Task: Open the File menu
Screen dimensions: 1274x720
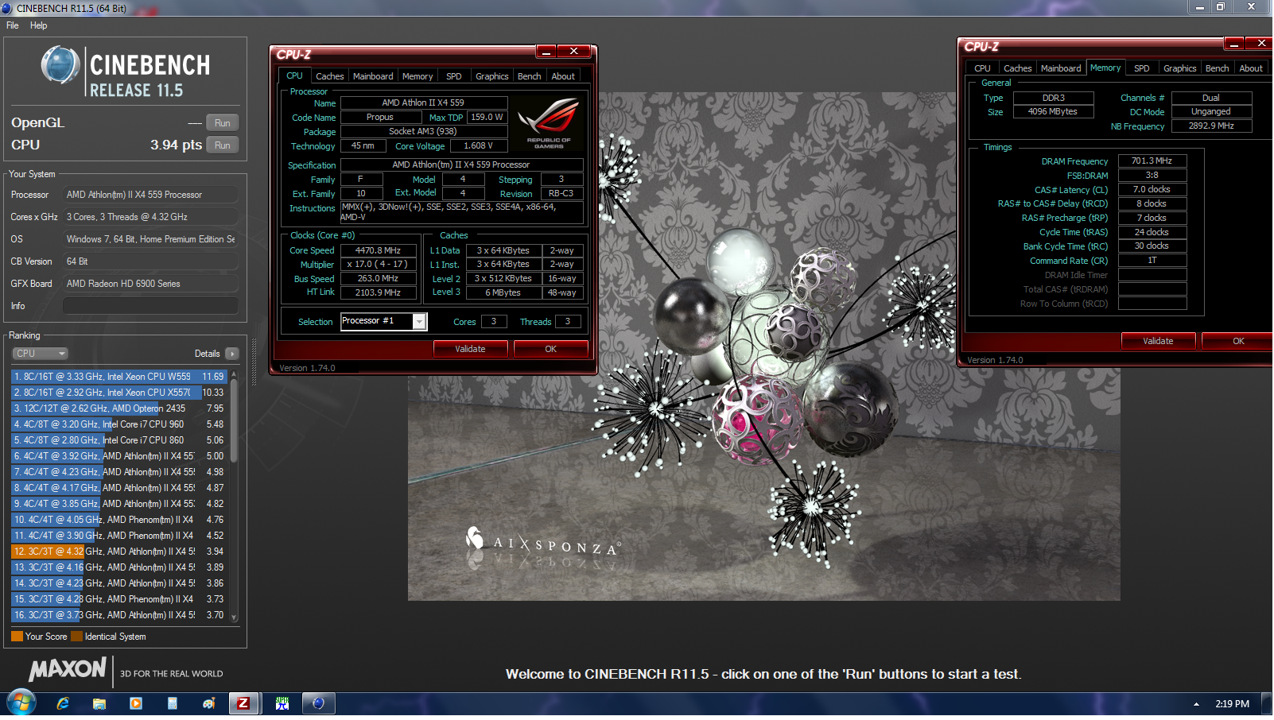Action: (13, 25)
